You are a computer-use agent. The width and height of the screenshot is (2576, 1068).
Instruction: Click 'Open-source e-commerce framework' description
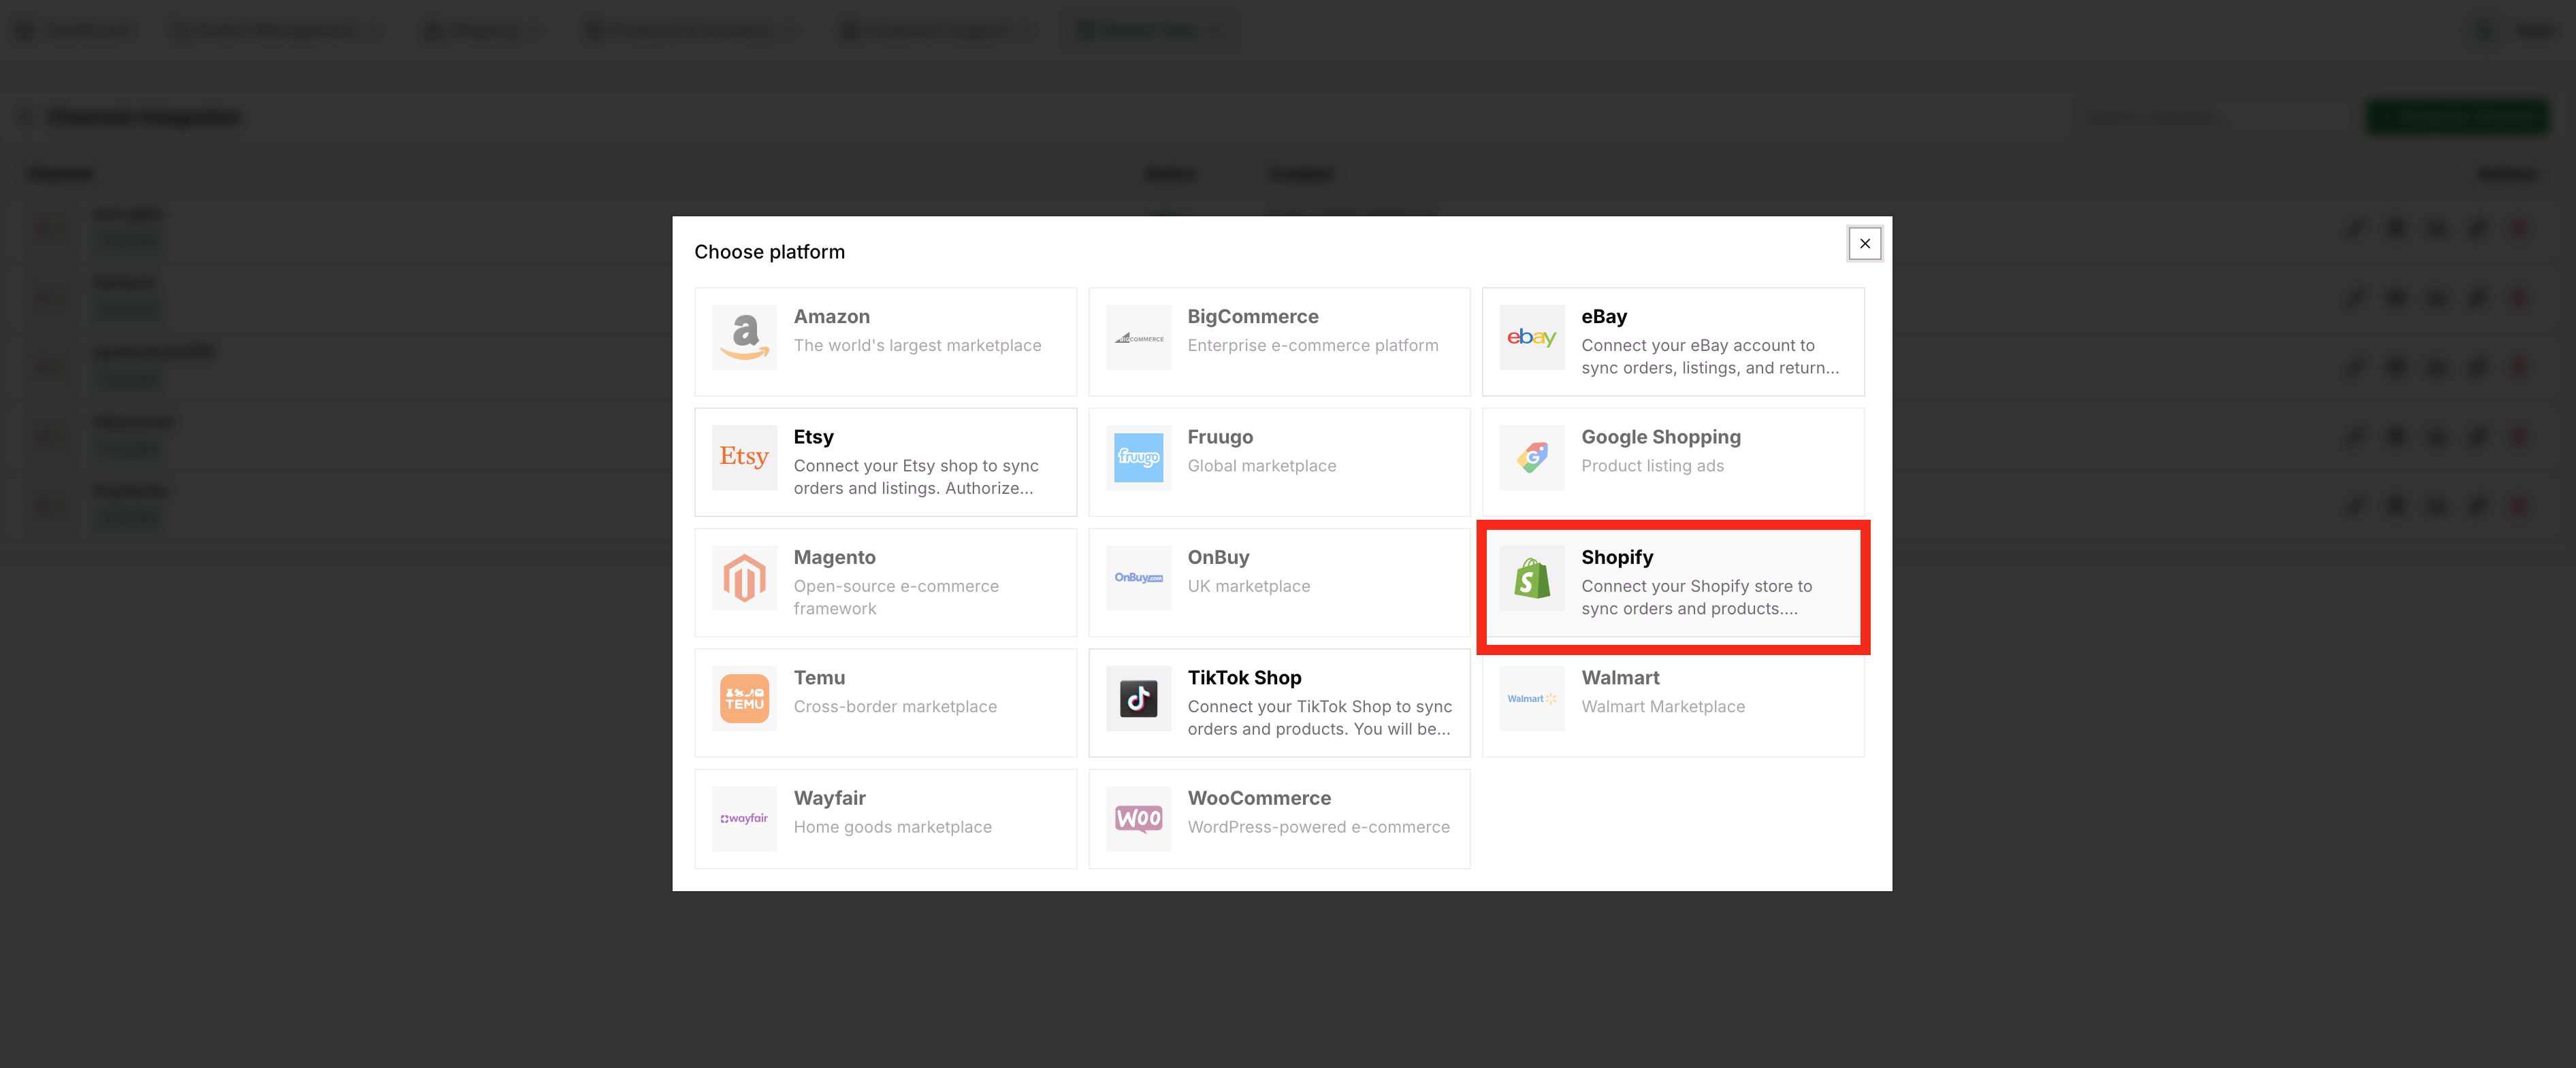896,597
